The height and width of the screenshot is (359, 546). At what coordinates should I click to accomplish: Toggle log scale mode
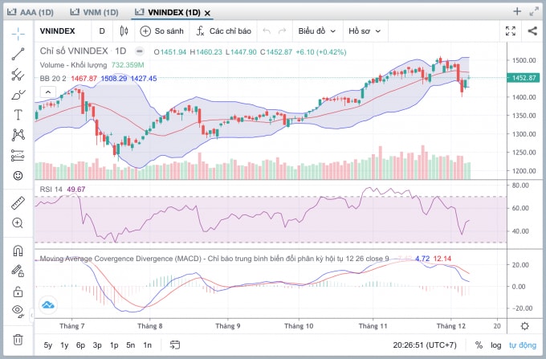496,345
